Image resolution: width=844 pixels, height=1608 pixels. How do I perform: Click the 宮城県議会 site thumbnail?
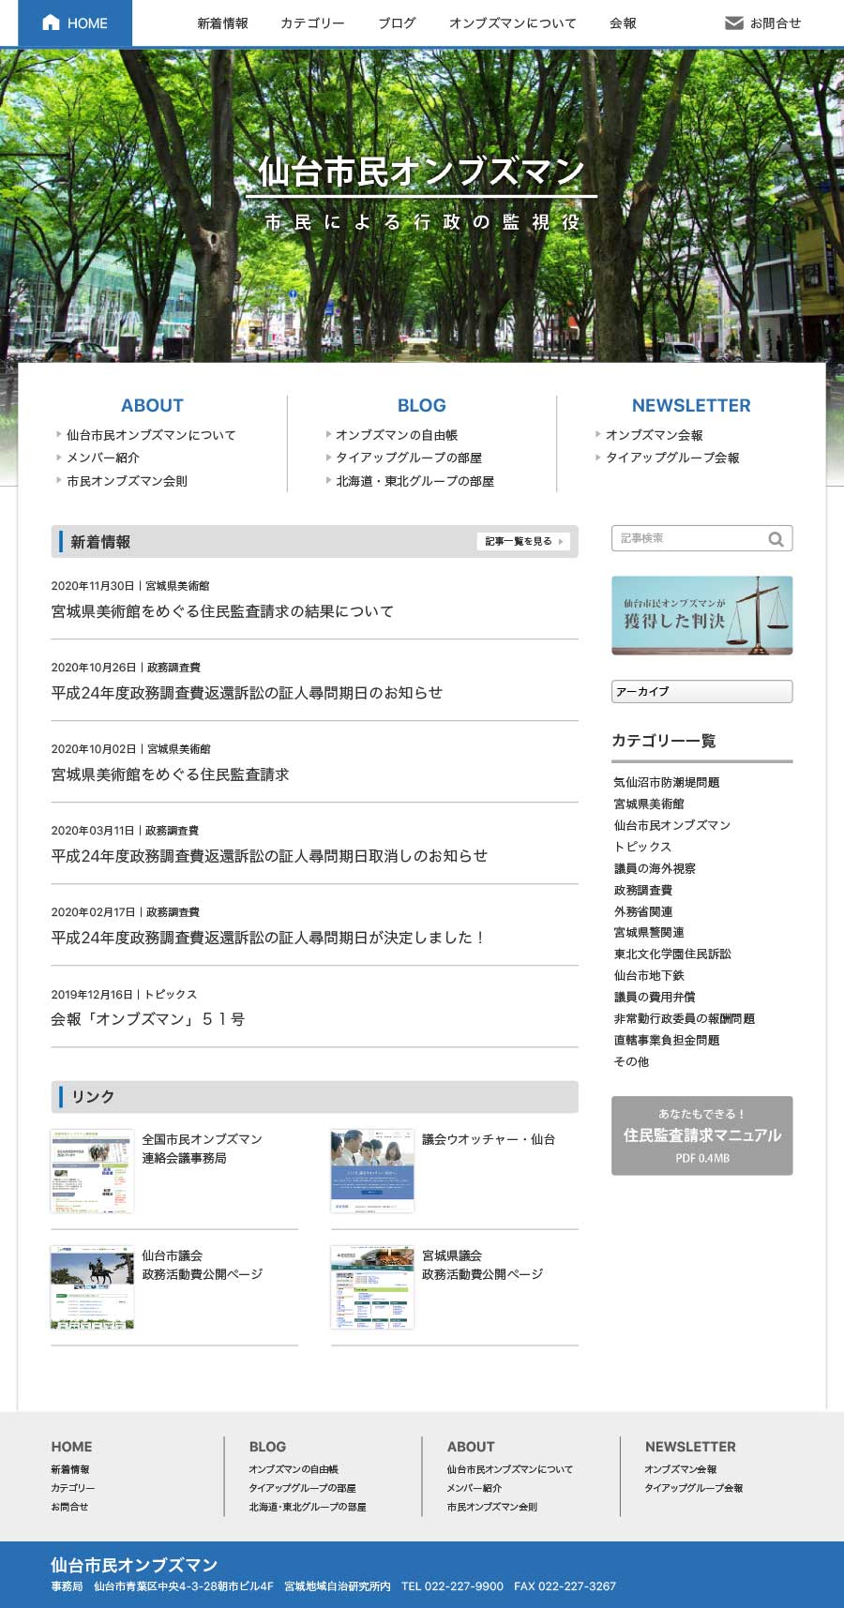coord(371,1286)
